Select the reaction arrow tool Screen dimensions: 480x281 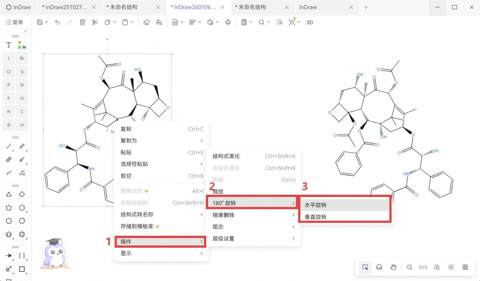[8, 256]
